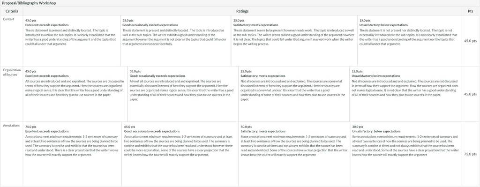The image size is (480, 187).
Task: Select Organization of Sources 'Unsatisfactory' 15.0 pts rating
Action: point(405,94)
